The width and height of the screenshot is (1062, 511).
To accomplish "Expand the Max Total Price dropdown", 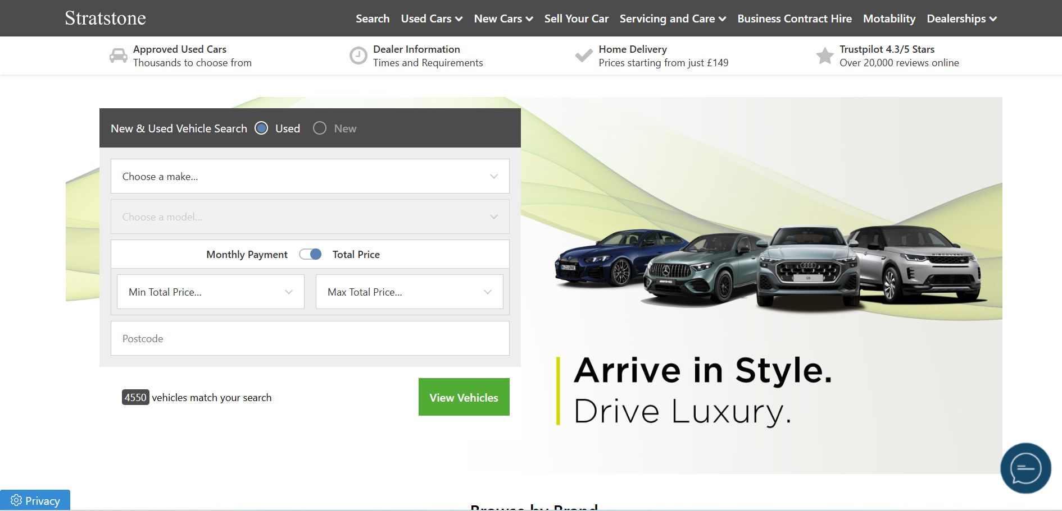I will click(x=409, y=292).
